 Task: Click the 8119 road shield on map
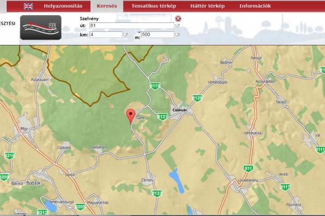point(155,86)
